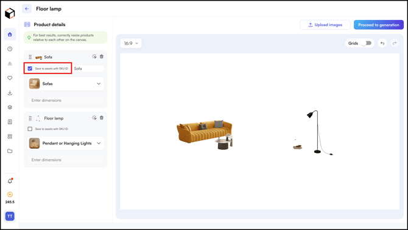Viewport: 408px width, 230px height.
Task: Open the downloads icon in sidebar
Action: (10, 93)
